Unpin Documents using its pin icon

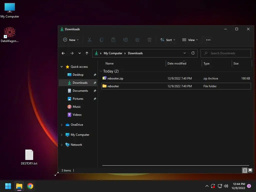(x=95, y=91)
